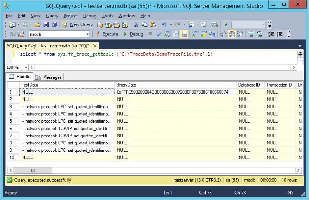Expand the New Project dropdown arrow
The width and height of the screenshot is (309, 200).
(18, 24)
